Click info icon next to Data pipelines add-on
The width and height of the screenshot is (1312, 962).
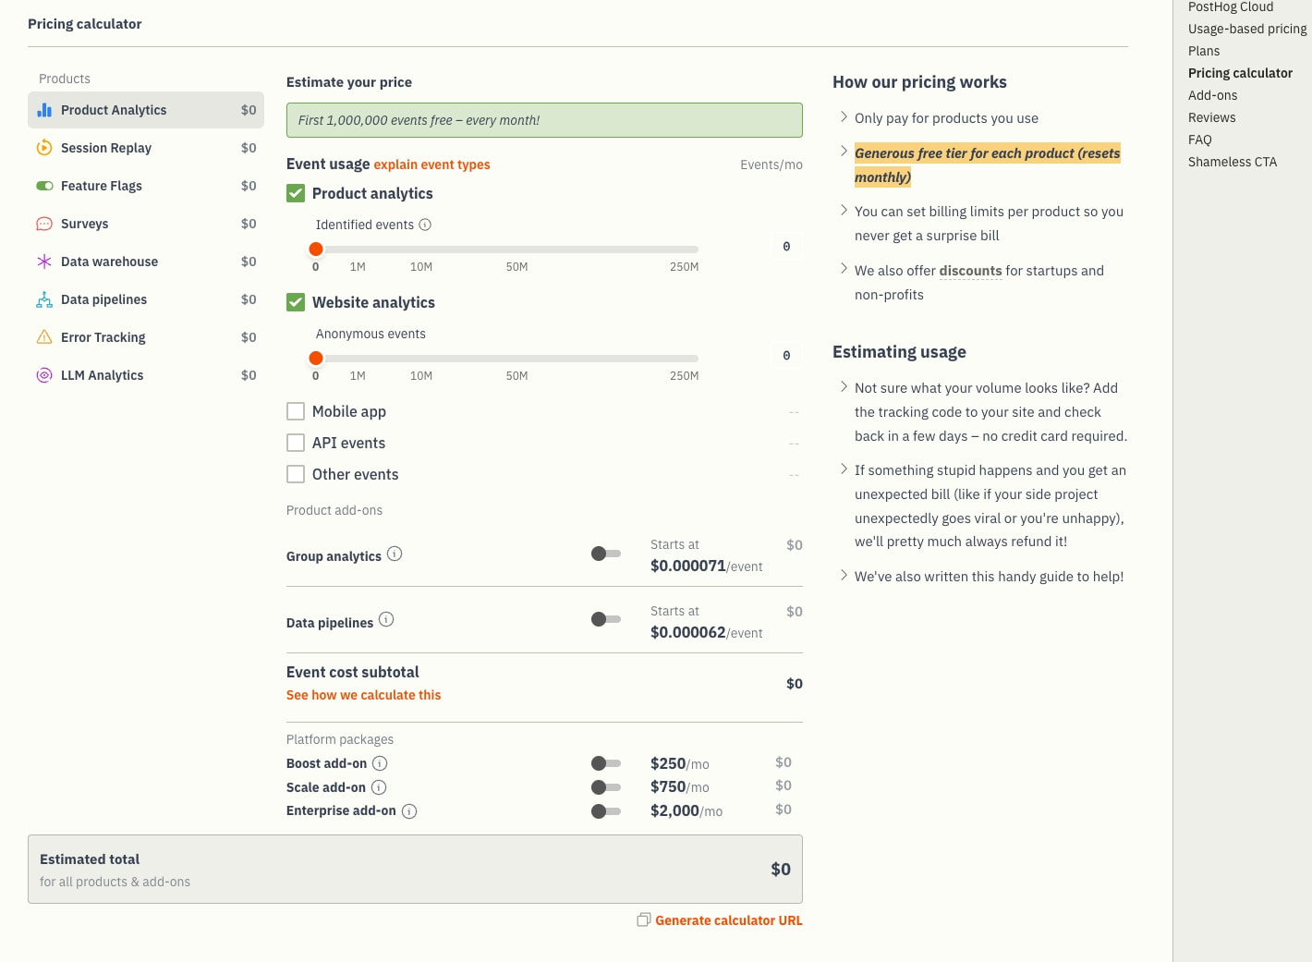point(386,619)
